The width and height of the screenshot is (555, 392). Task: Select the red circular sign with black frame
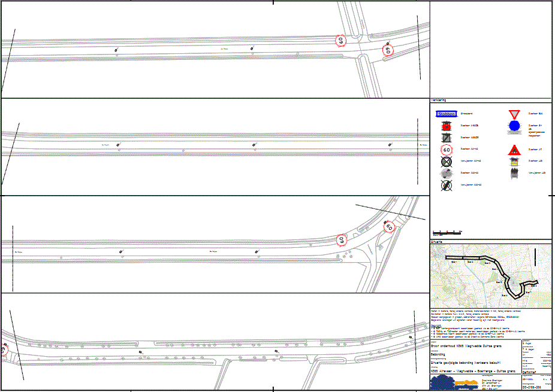point(447,126)
